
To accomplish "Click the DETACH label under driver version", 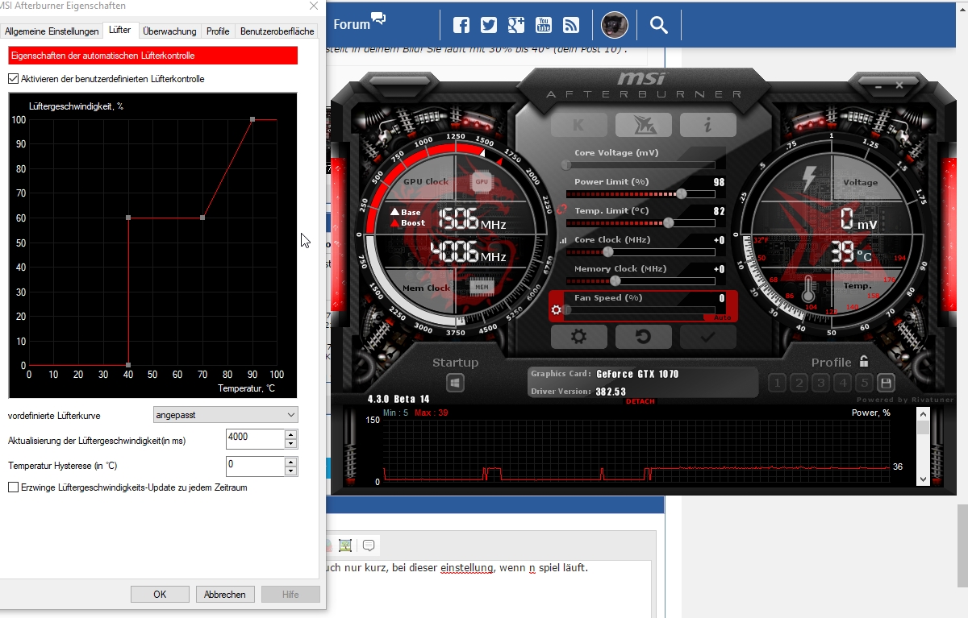I will [x=640, y=401].
